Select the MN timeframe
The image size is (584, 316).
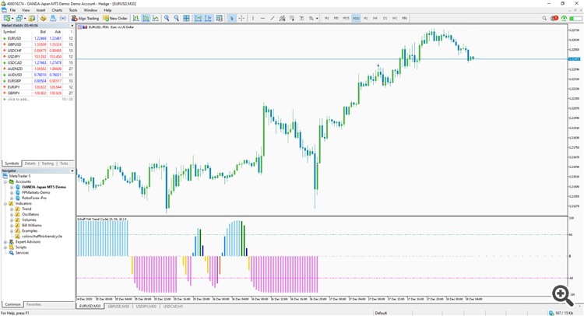(404, 18)
